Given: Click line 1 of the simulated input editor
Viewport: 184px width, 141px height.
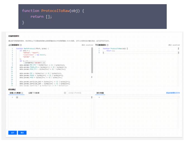Looking at the screenshot, I should 50,97.
